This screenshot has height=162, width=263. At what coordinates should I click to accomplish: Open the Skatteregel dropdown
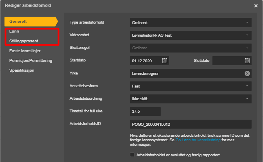[x=190, y=48]
